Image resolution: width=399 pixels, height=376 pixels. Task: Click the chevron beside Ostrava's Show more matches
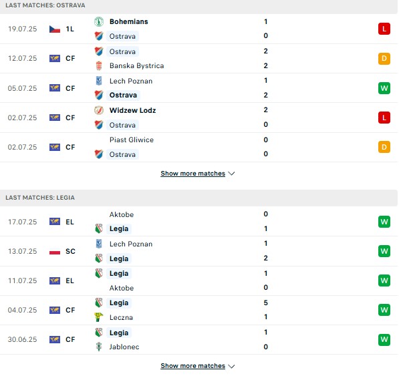[231, 174]
